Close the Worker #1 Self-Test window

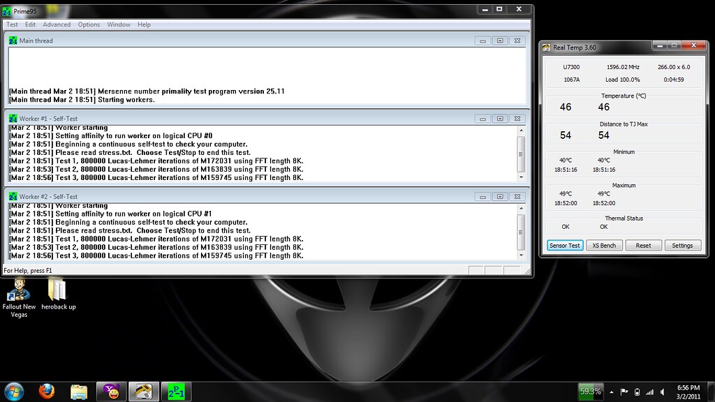[517, 119]
